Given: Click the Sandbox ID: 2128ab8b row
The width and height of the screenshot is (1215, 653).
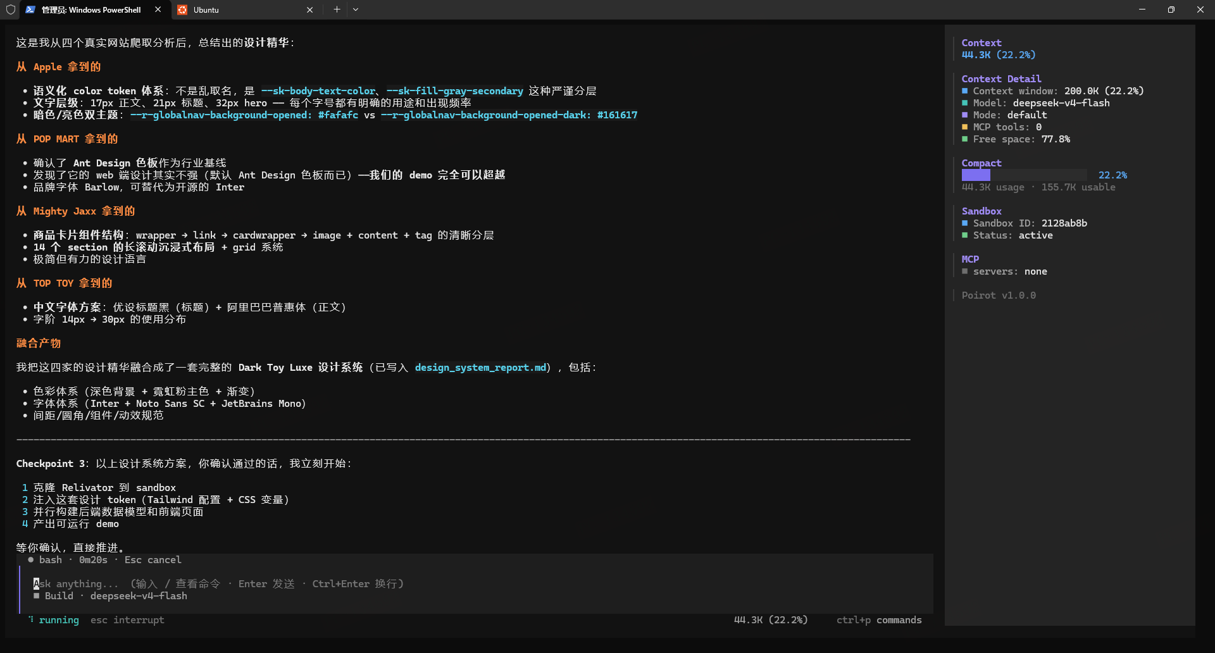Looking at the screenshot, I should 1025,223.
